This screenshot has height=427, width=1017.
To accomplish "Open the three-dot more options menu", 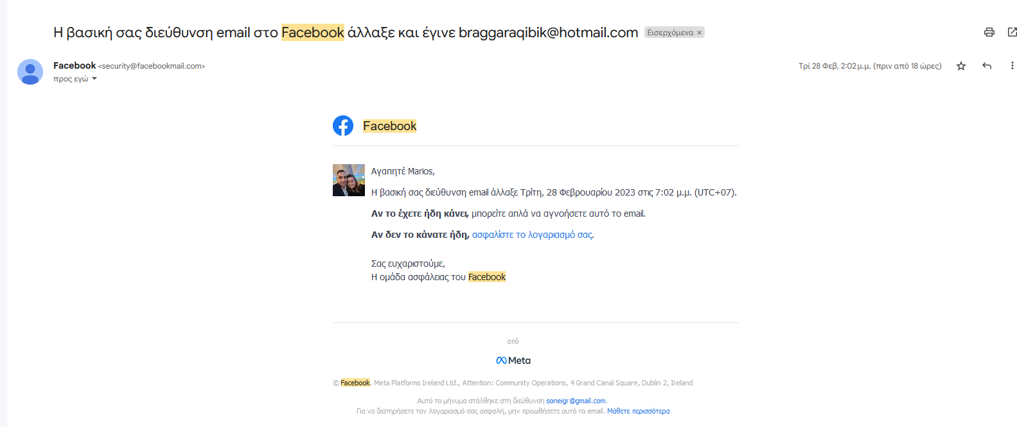I will click(x=1012, y=66).
